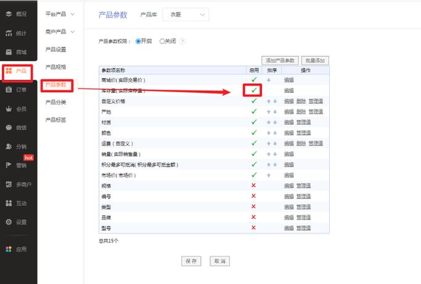
Task: Click 删除 link in 产地 row
Action: [301, 112]
